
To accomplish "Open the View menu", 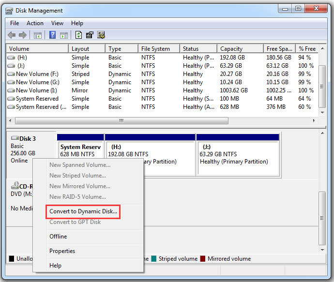I will pos(57,23).
